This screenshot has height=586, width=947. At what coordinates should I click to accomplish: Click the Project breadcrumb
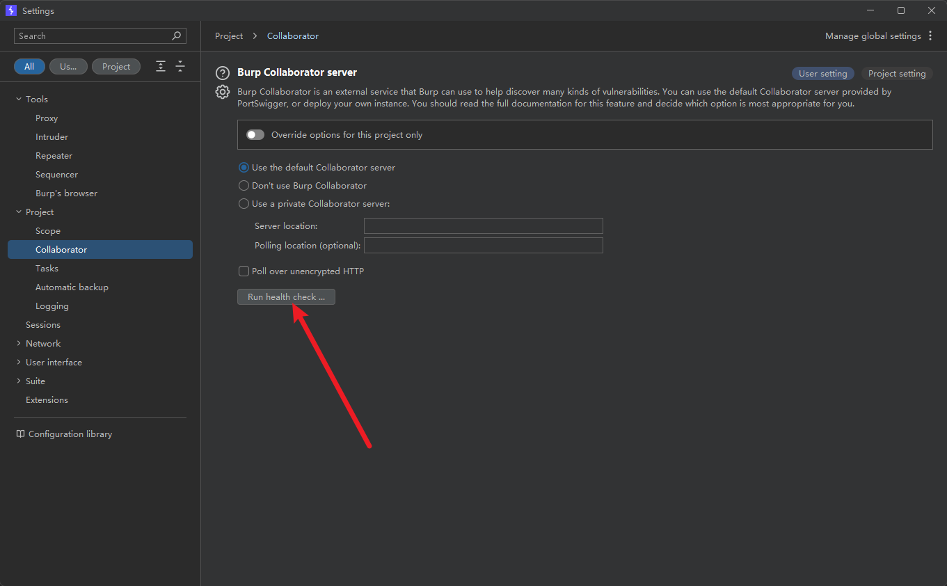tap(229, 35)
